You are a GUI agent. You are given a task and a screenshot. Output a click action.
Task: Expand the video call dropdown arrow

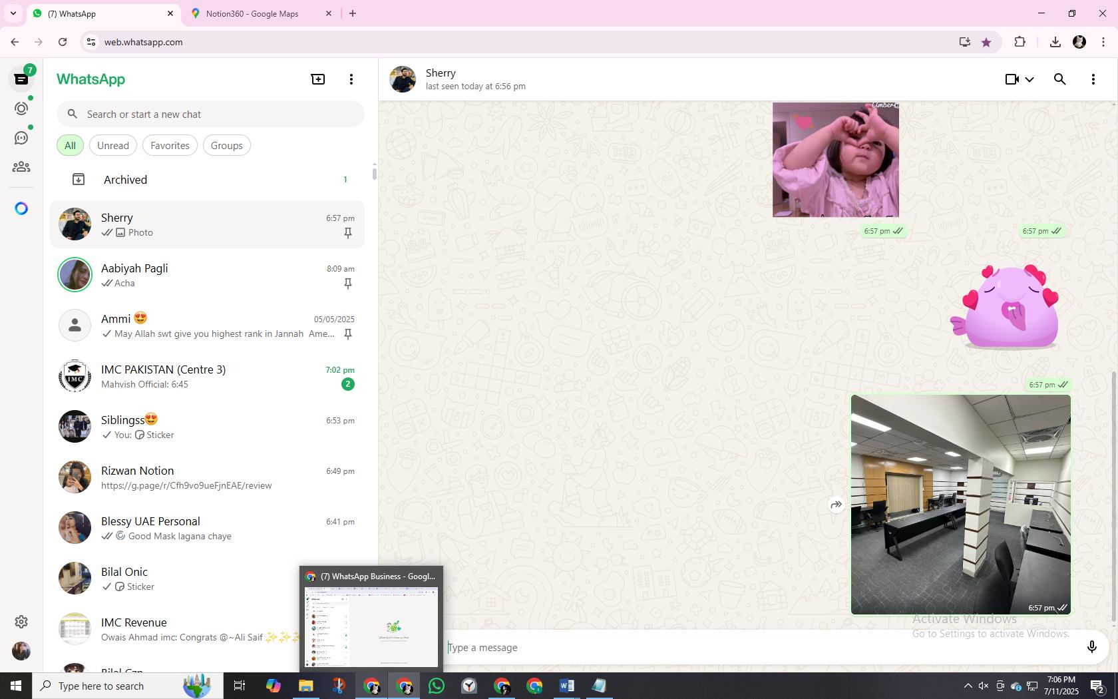tap(1029, 79)
